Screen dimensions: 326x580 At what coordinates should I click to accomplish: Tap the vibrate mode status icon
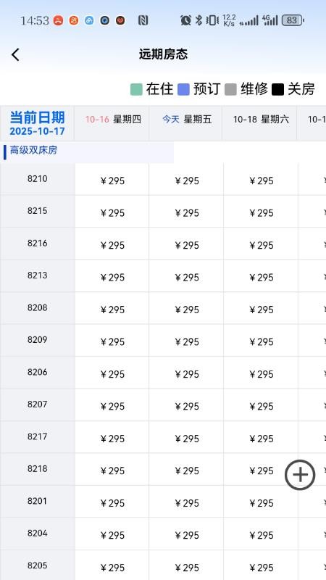click(212, 20)
